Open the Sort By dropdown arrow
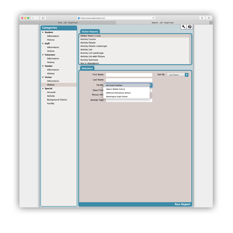This screenshot has height=233, width=233. (x=186, y=75)
